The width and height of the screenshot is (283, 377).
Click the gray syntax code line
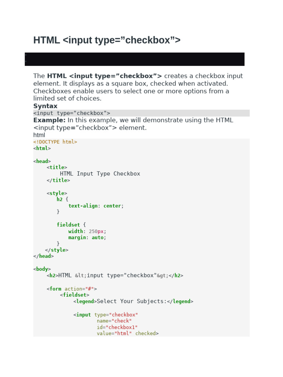[x=72, y=113]
